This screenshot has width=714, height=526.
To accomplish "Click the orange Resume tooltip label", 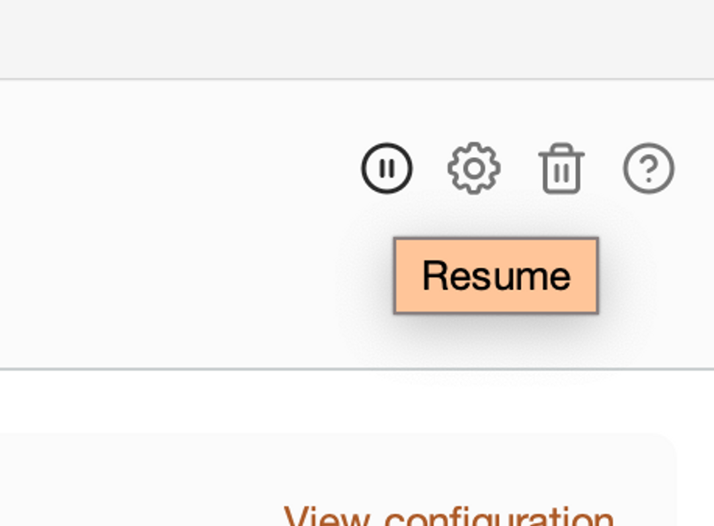I will tap(496, 275).
